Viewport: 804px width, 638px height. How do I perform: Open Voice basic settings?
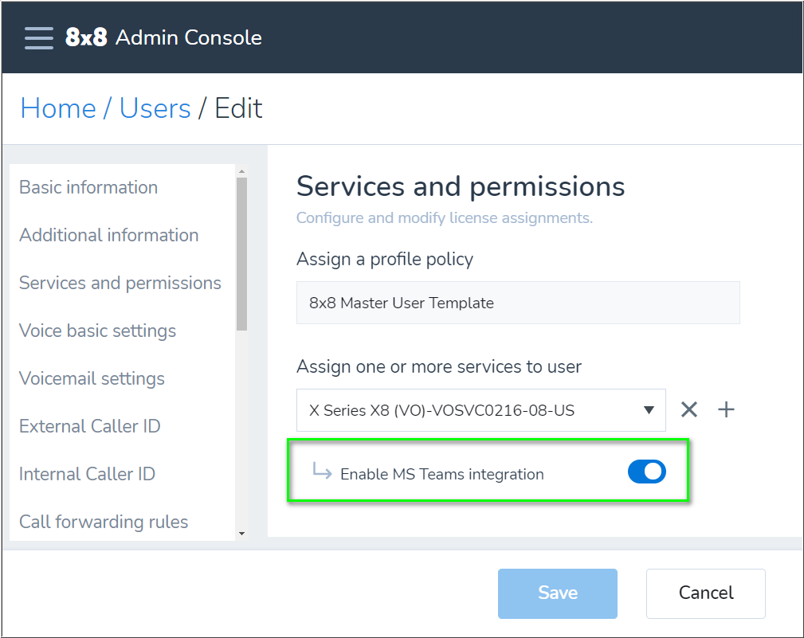(x=98, y=331)
